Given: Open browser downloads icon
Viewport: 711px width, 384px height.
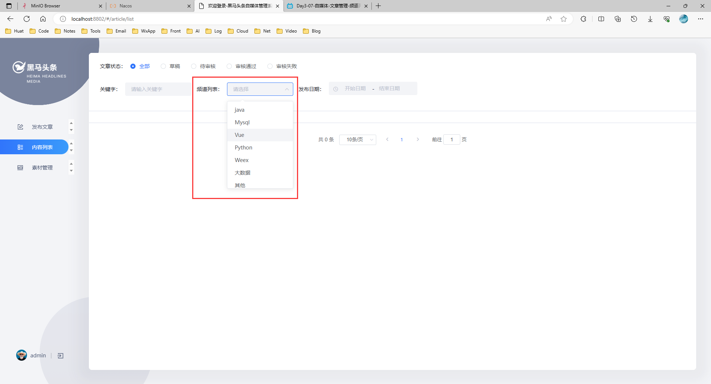Looking at the screenshot, I should 650,19.
